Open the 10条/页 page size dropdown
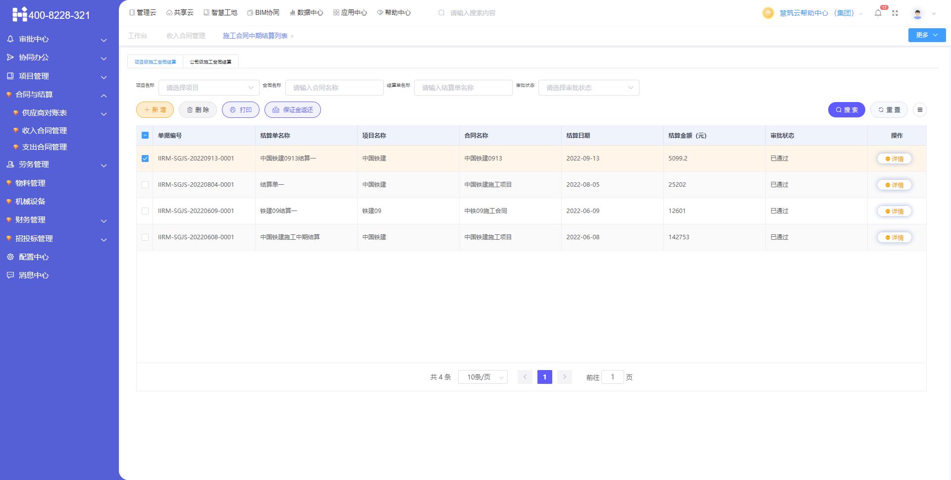The width and height of the screenshot is (951, 480). pos(483,377)
